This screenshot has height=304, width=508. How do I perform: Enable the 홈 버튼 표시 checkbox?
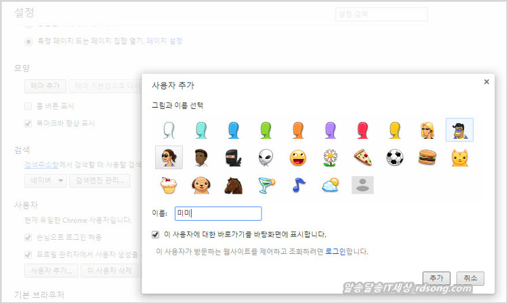pos(28,106)
